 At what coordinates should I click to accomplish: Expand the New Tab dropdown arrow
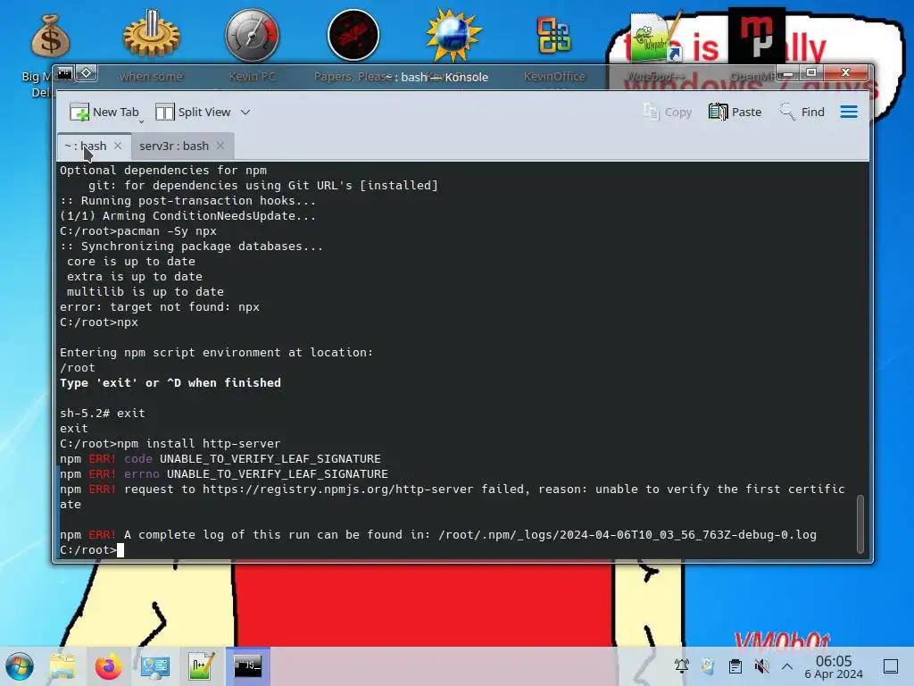(x=141, y=121)
